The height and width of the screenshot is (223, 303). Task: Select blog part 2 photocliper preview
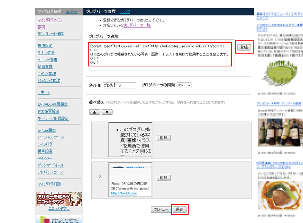pos(130,180)
